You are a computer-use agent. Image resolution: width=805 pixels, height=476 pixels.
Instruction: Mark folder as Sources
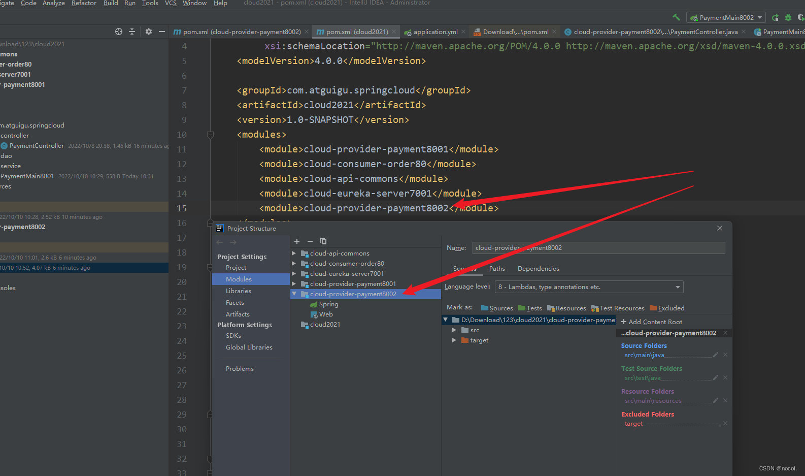497,308
